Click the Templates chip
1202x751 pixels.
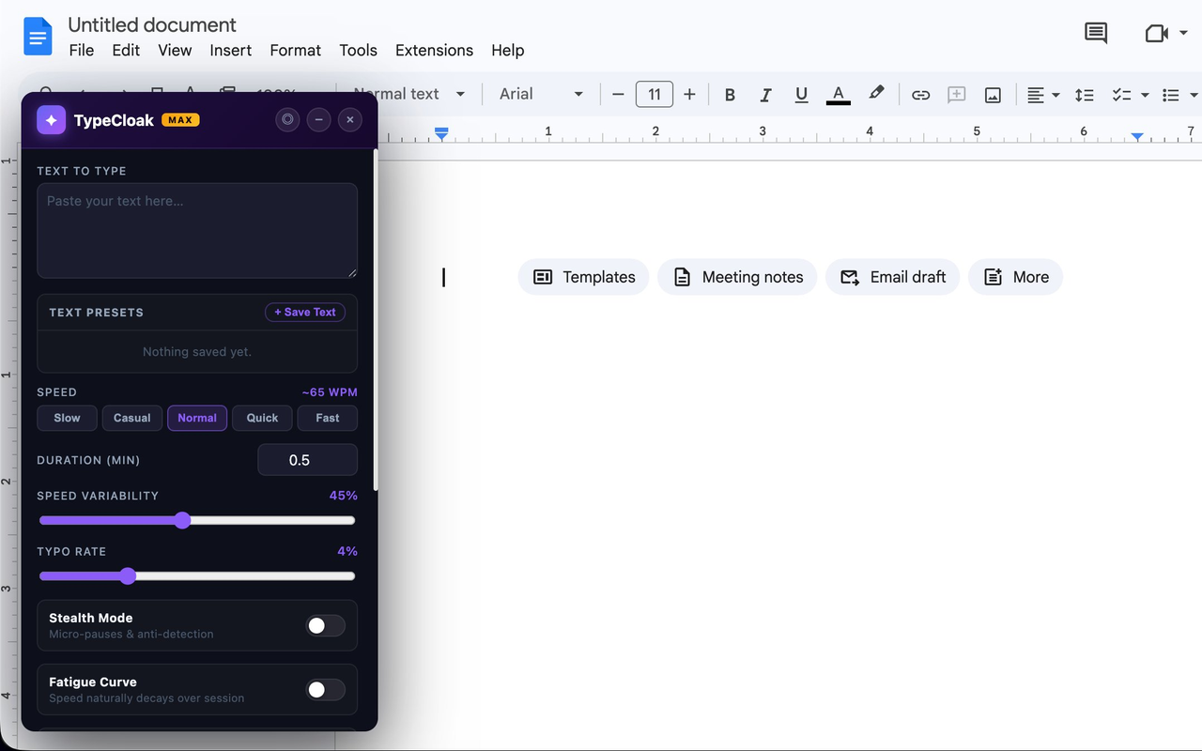point(584,277)
